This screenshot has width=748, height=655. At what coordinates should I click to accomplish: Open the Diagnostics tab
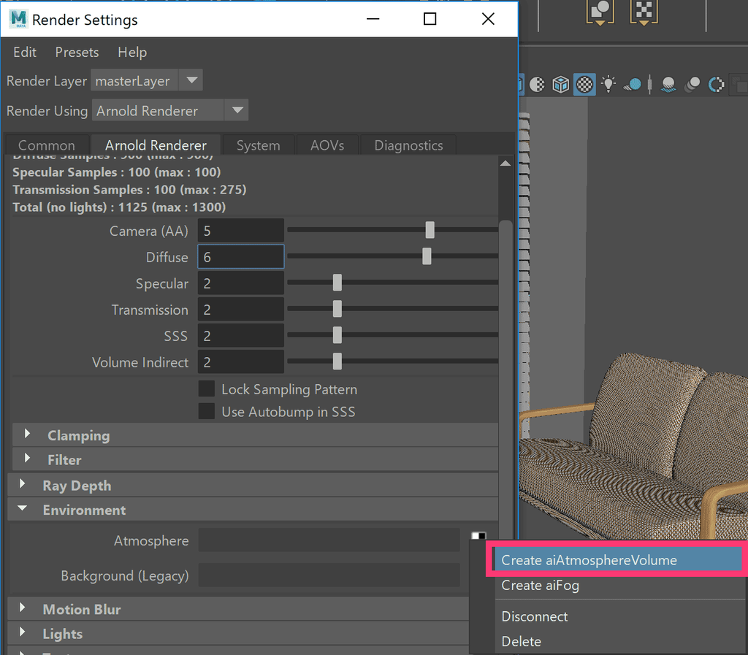(x=408, y=145)
